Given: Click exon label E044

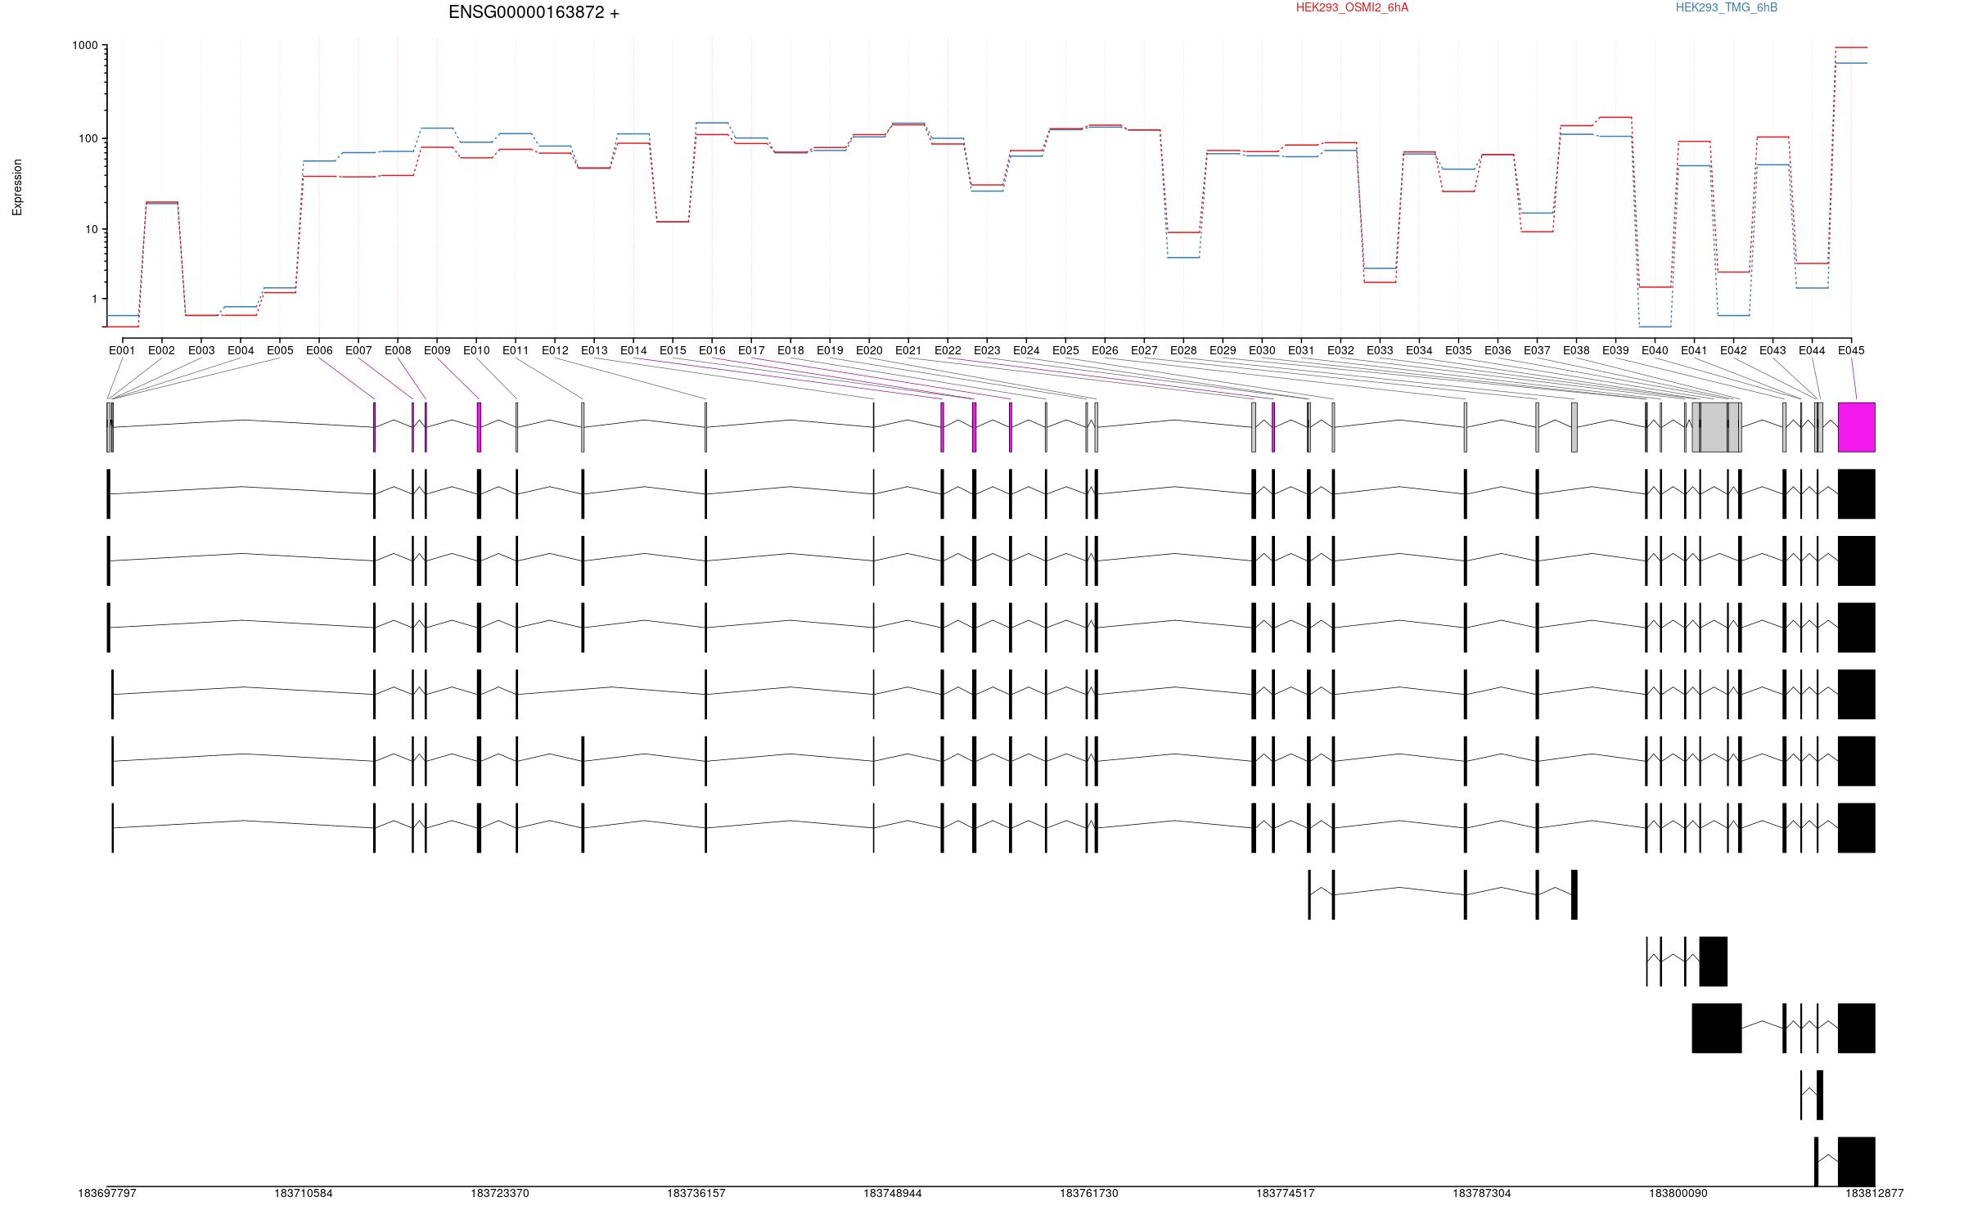Looking at the screenshot, I should point(1811,350).
